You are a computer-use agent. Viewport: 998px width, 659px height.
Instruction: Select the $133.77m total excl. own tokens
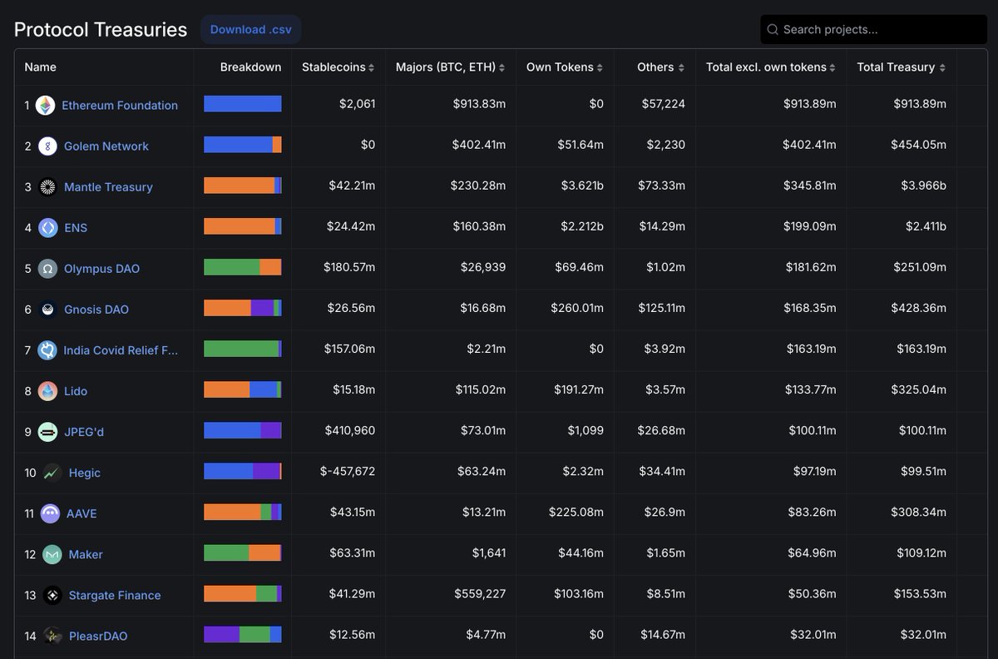click(x=811, y=389)
